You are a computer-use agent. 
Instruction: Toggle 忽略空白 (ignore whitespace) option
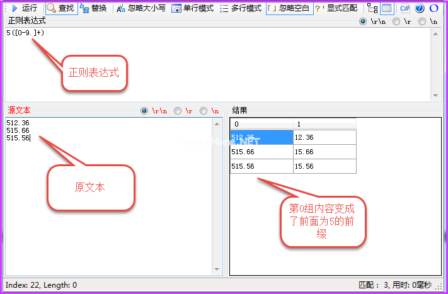point(289,8)
